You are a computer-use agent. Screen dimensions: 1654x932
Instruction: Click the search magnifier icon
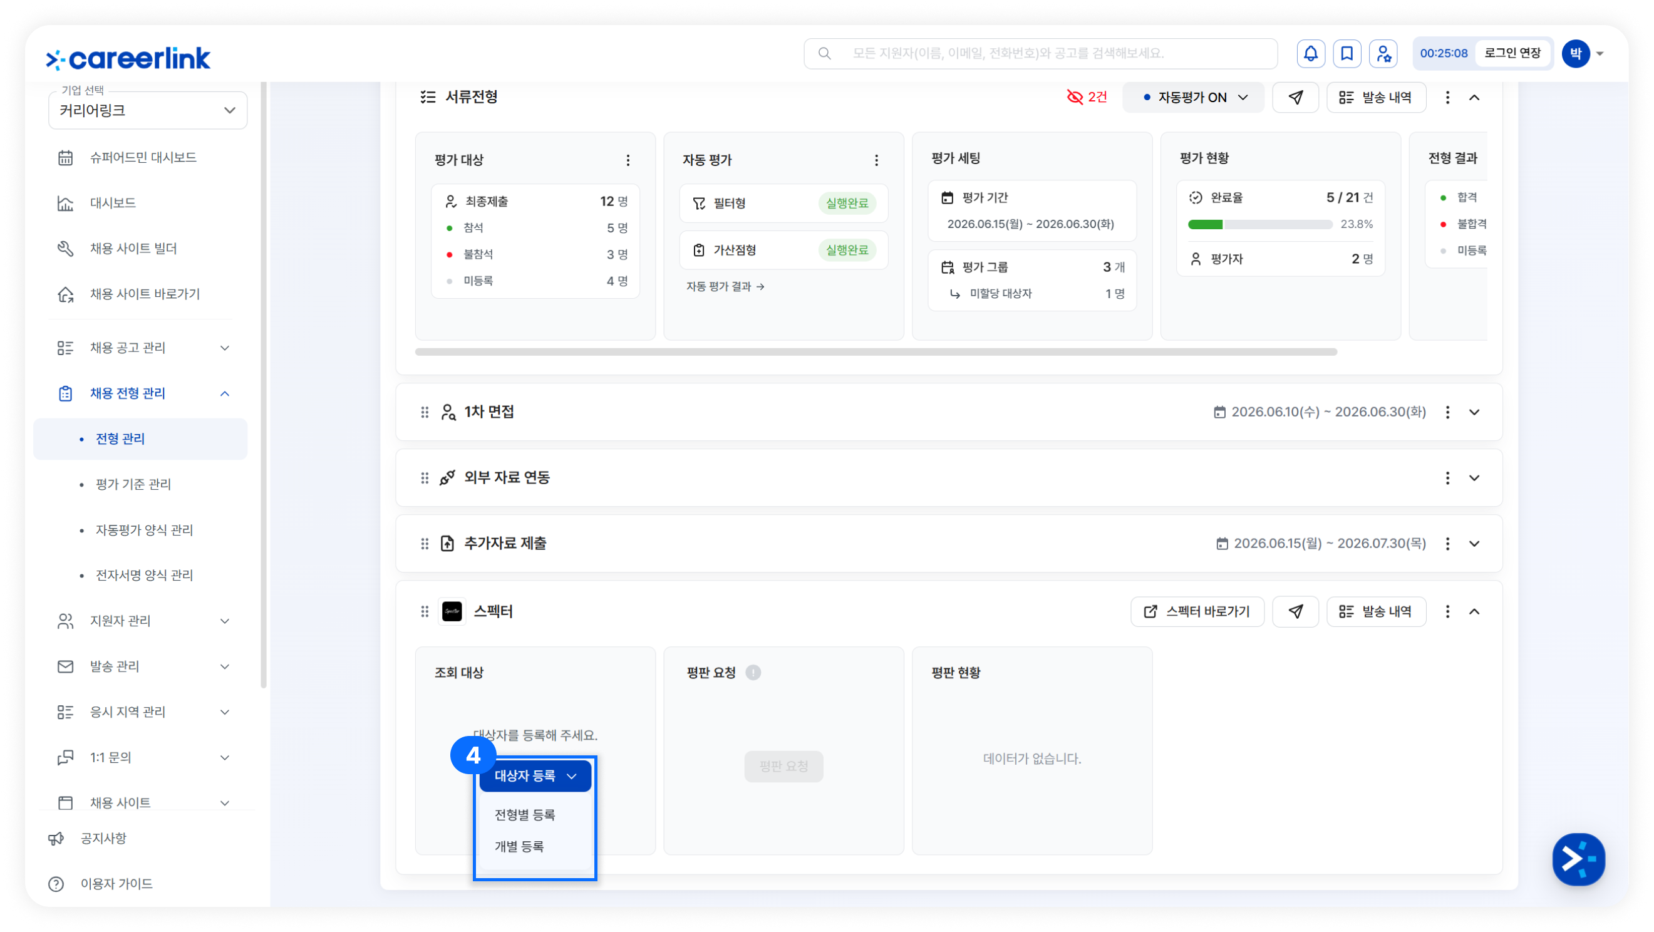(824, 53)
